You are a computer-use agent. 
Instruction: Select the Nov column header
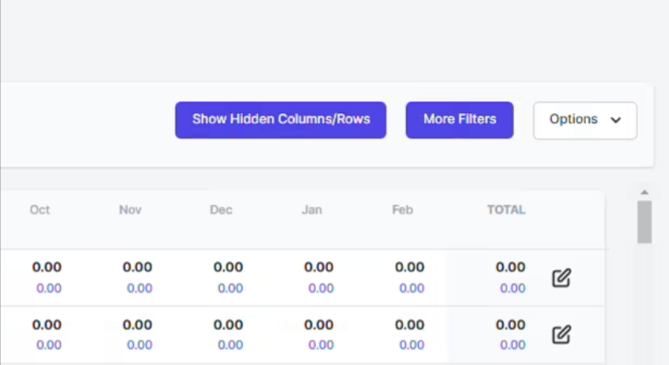click(x=130, y=210)
